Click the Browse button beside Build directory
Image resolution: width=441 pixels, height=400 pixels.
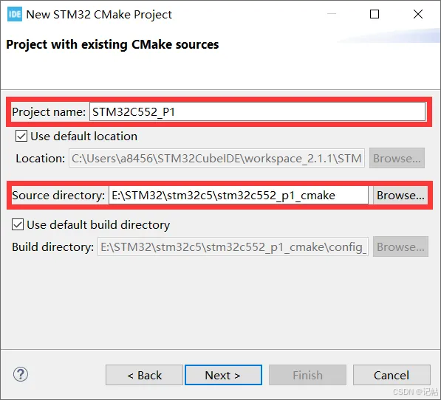[x=400, y=246]
